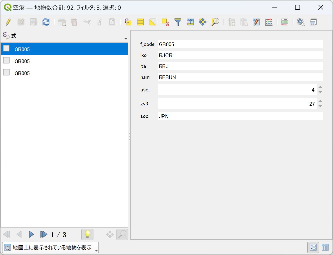333x255 pixels.
Task: Increase the use value with up arrow
Action: (x=320, y=87)
